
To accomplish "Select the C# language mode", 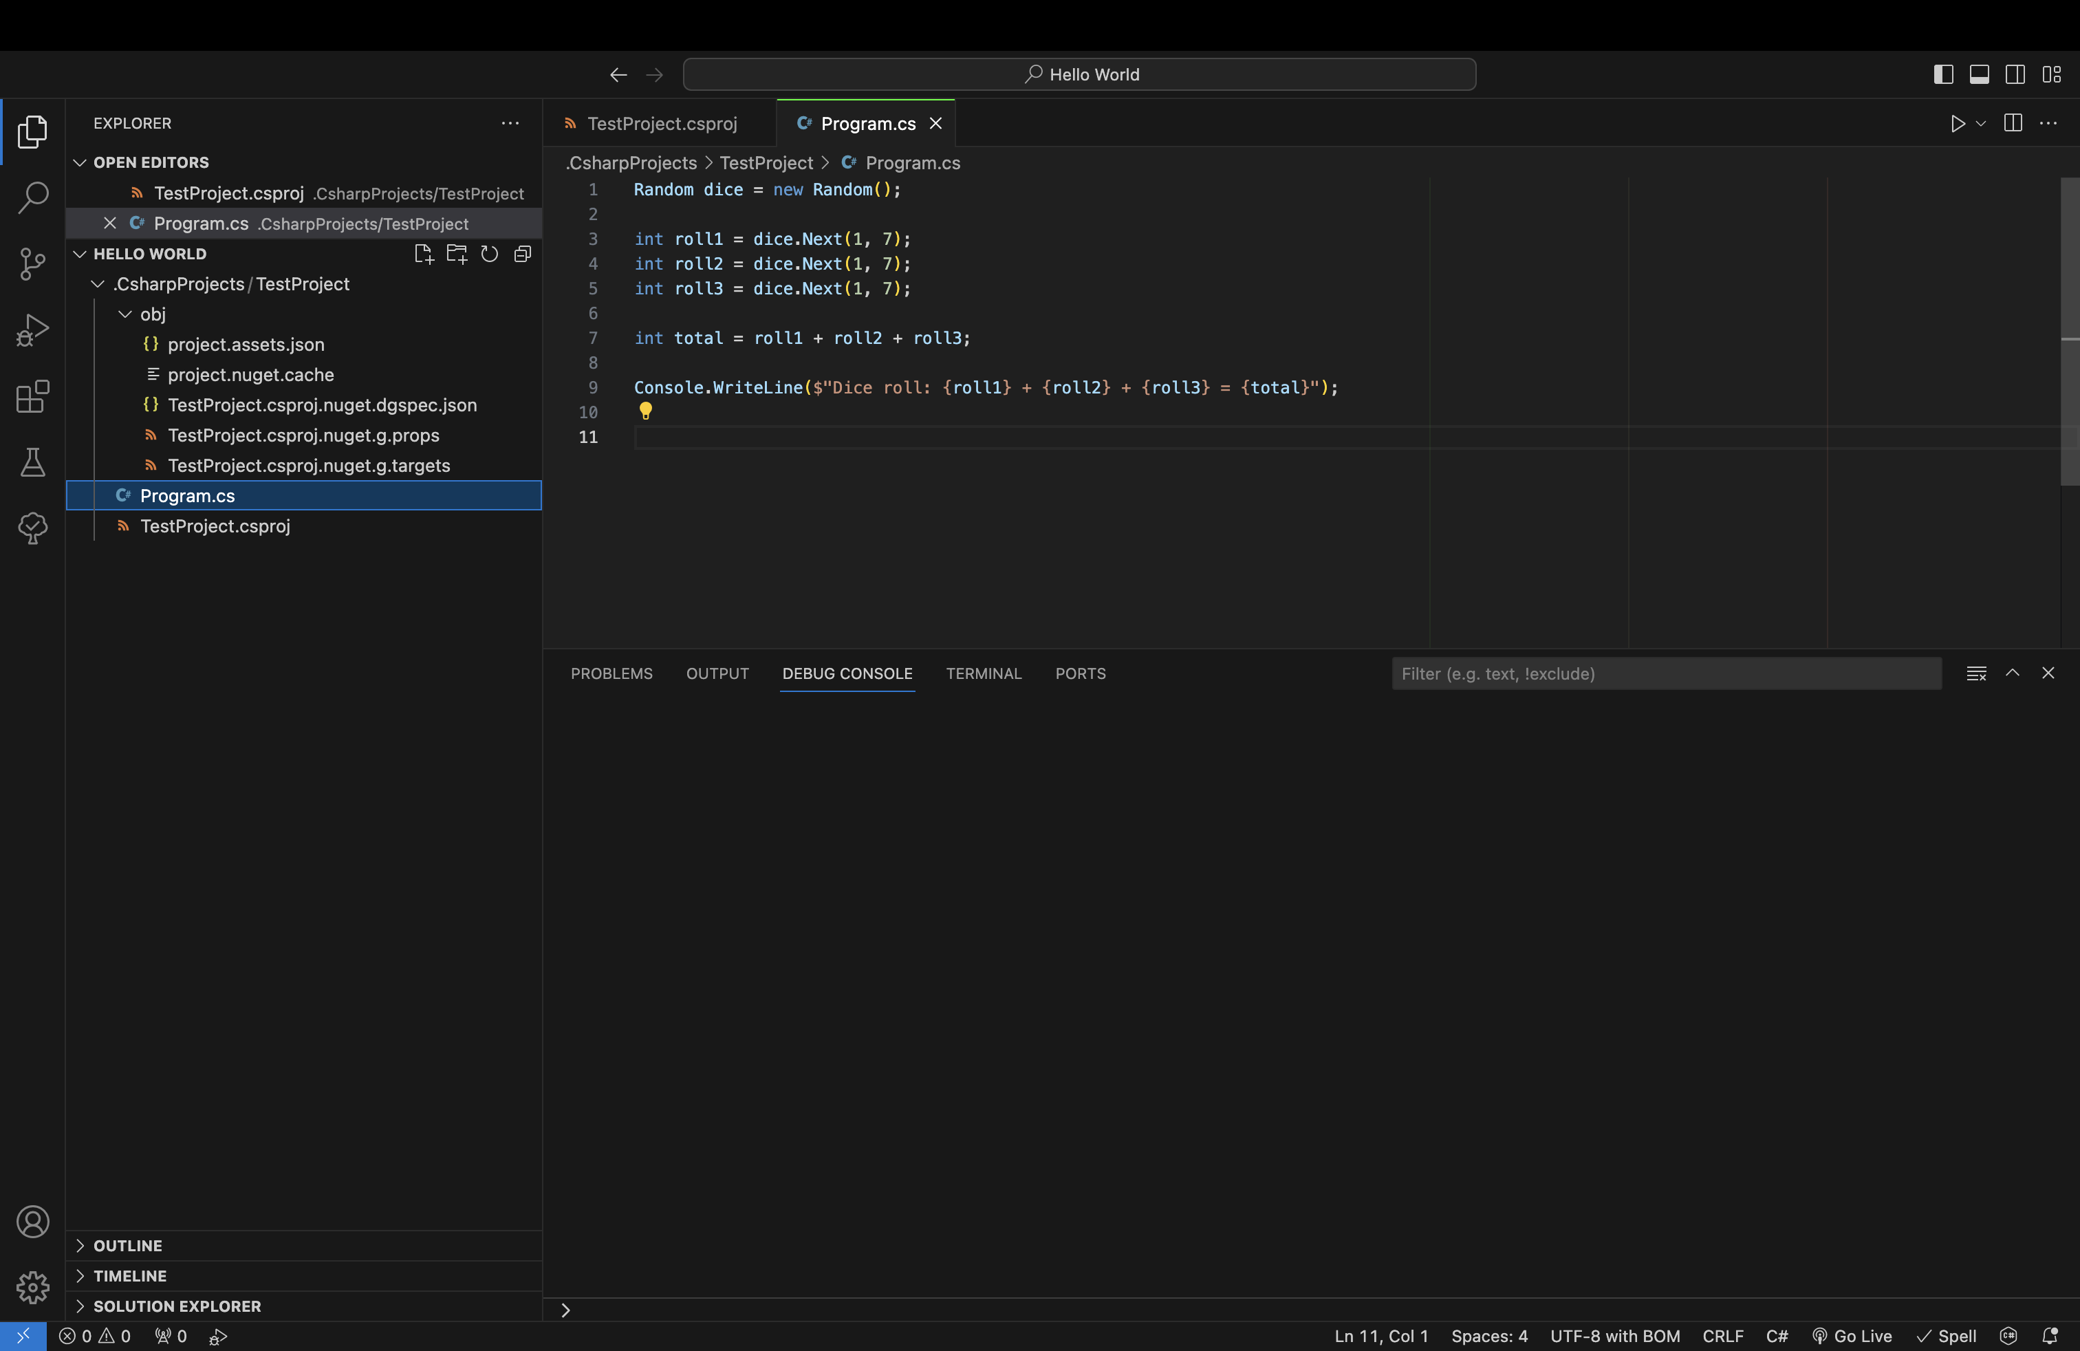I will coord(1777,1336).
